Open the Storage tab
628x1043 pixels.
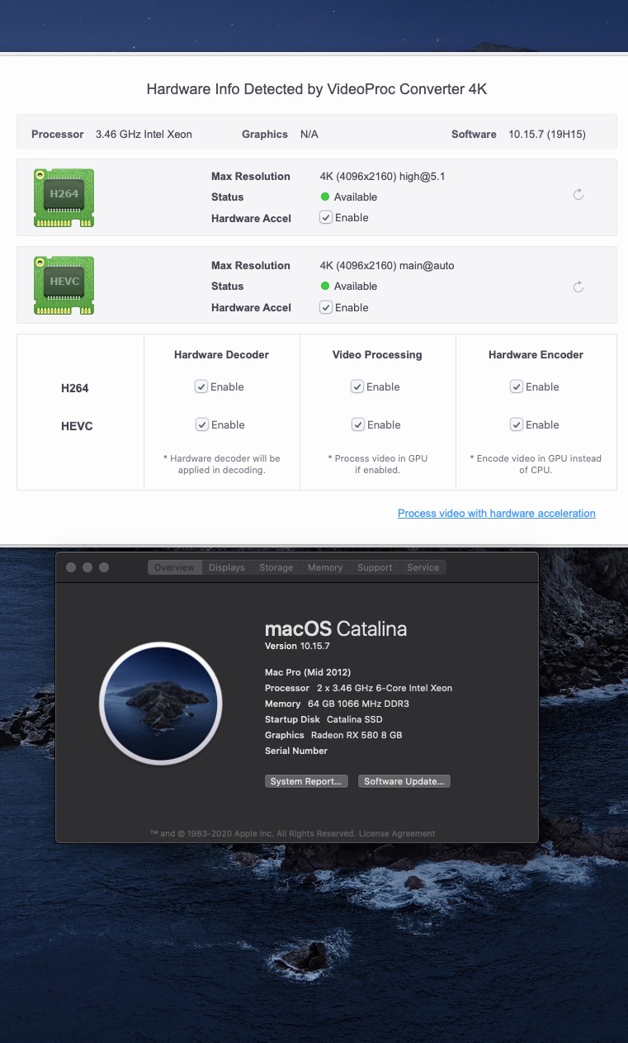[276, 567]
